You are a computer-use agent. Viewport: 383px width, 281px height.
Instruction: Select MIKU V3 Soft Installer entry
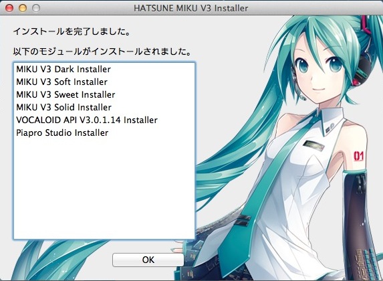click(61, 82)
